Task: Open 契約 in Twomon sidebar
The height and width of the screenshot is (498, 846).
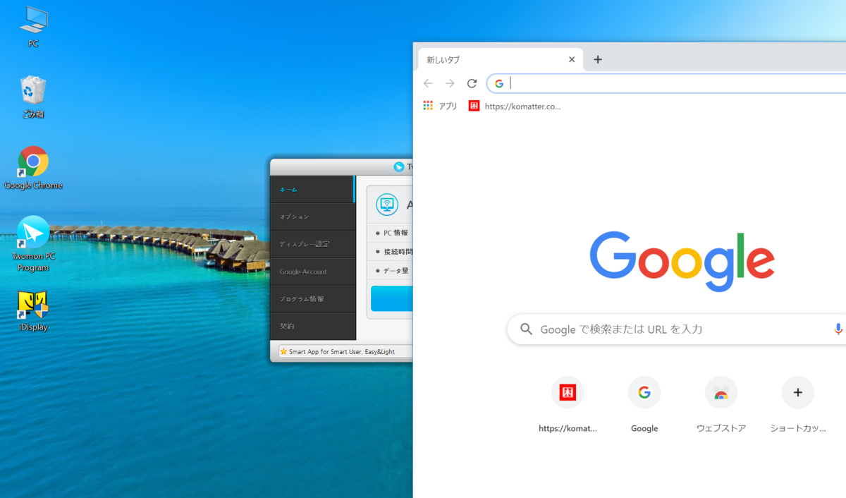Action: (313, 326)
